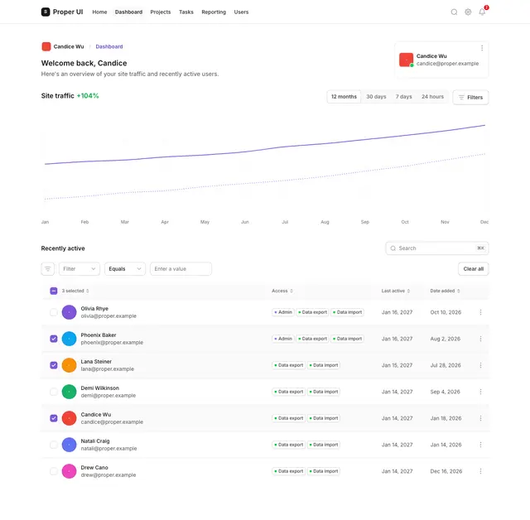Viewport: 530px width, 520px height.
Task: Tick the Natali Craig row checkbox
Action: pos(53,445)
